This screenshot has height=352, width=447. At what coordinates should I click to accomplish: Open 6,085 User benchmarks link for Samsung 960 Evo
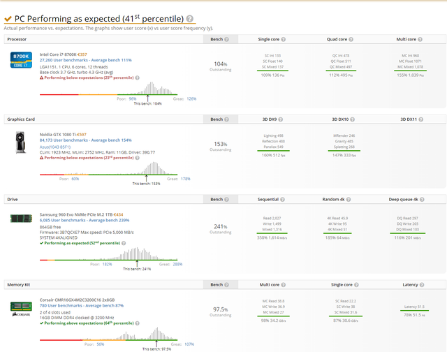[x=85, y=220]
